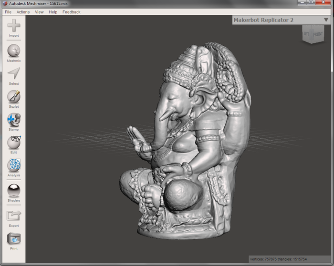Click the LEFT face of view cube

click(x=307, y=34)
